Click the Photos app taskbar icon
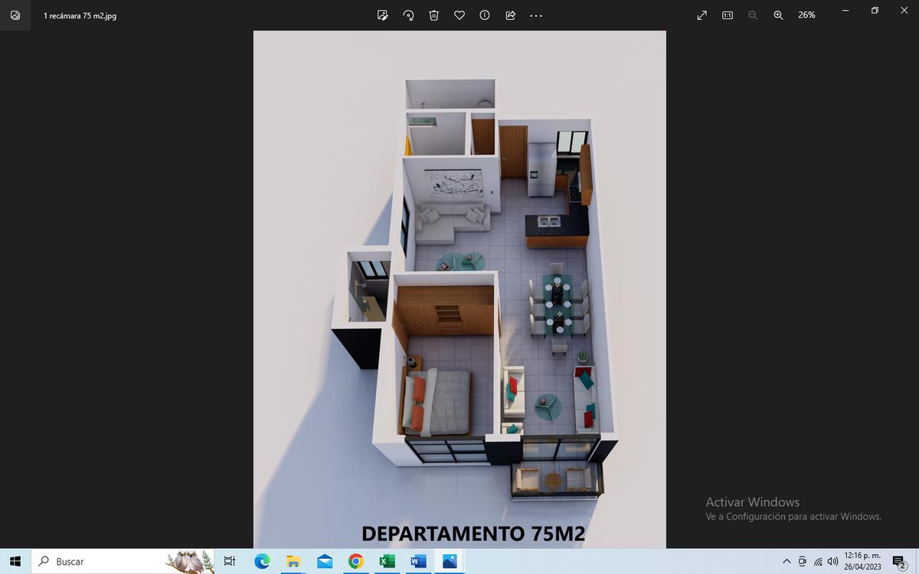The image size is (919, 574). click(449, 562)
